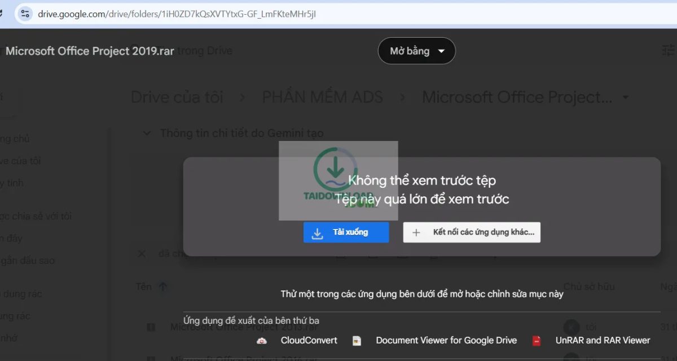Toggle the Tên column sort direction arrow
The image size is (677, 361).
[x=162, y=287]
